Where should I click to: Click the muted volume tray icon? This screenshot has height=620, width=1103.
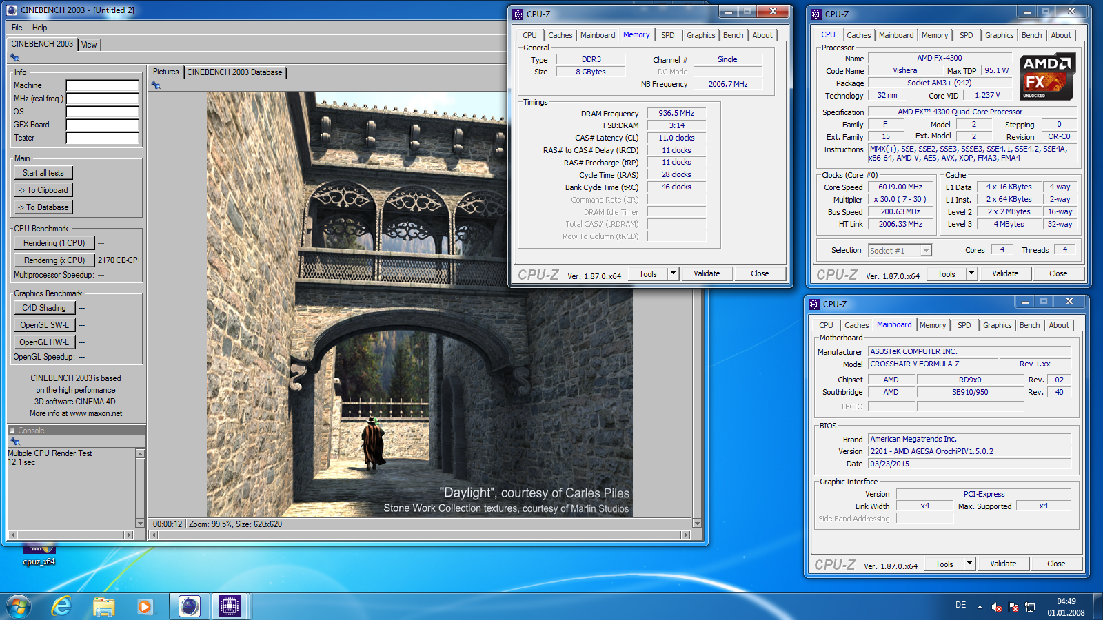click(x=997, y=607)
